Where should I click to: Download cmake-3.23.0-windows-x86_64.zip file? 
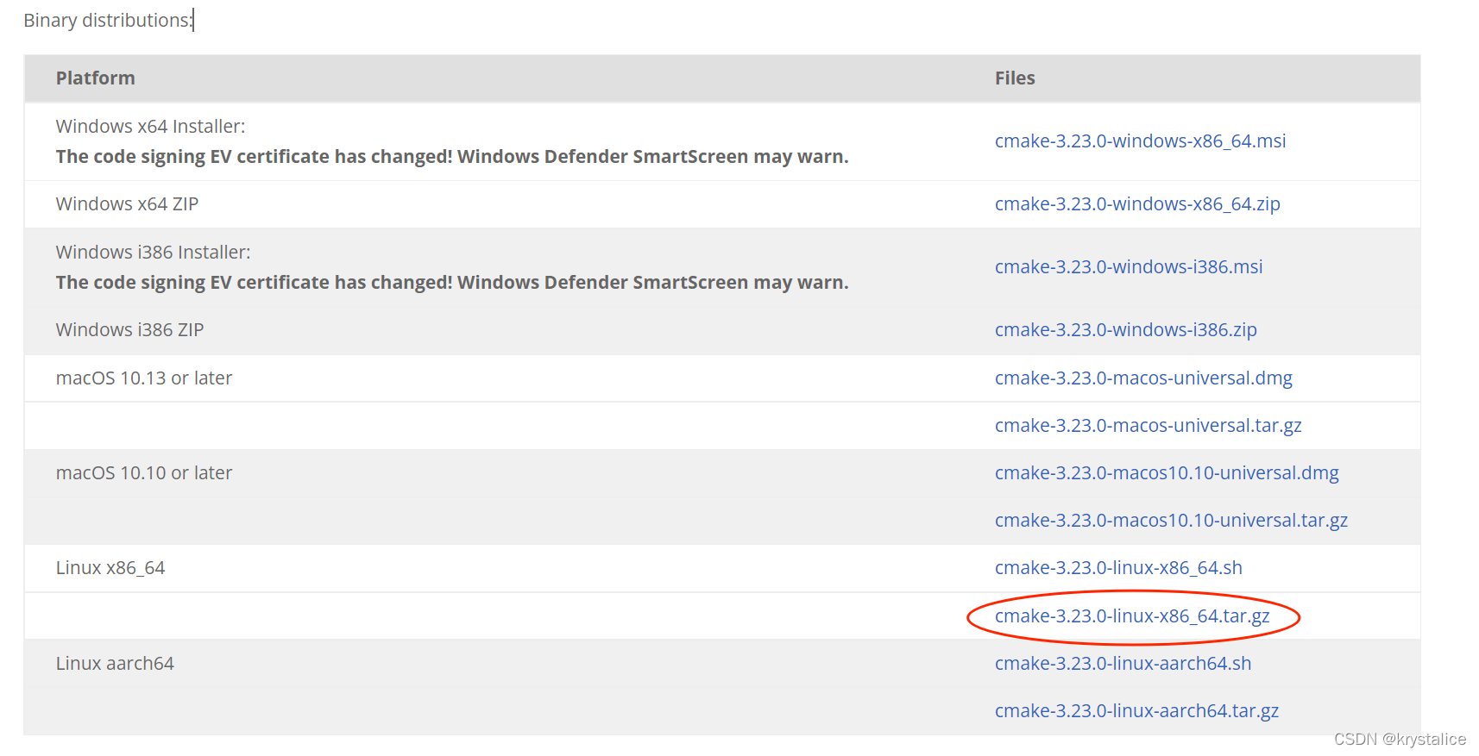(x=1137, y=204)
